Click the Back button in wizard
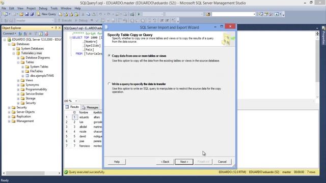Screen dimensions: 326x183 point(165,162)
